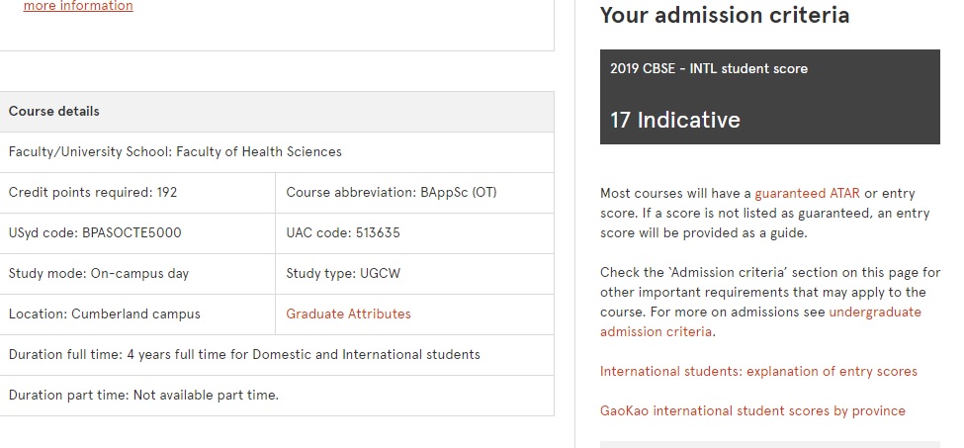Click the UAC code 513635 cell

point(343,233)
